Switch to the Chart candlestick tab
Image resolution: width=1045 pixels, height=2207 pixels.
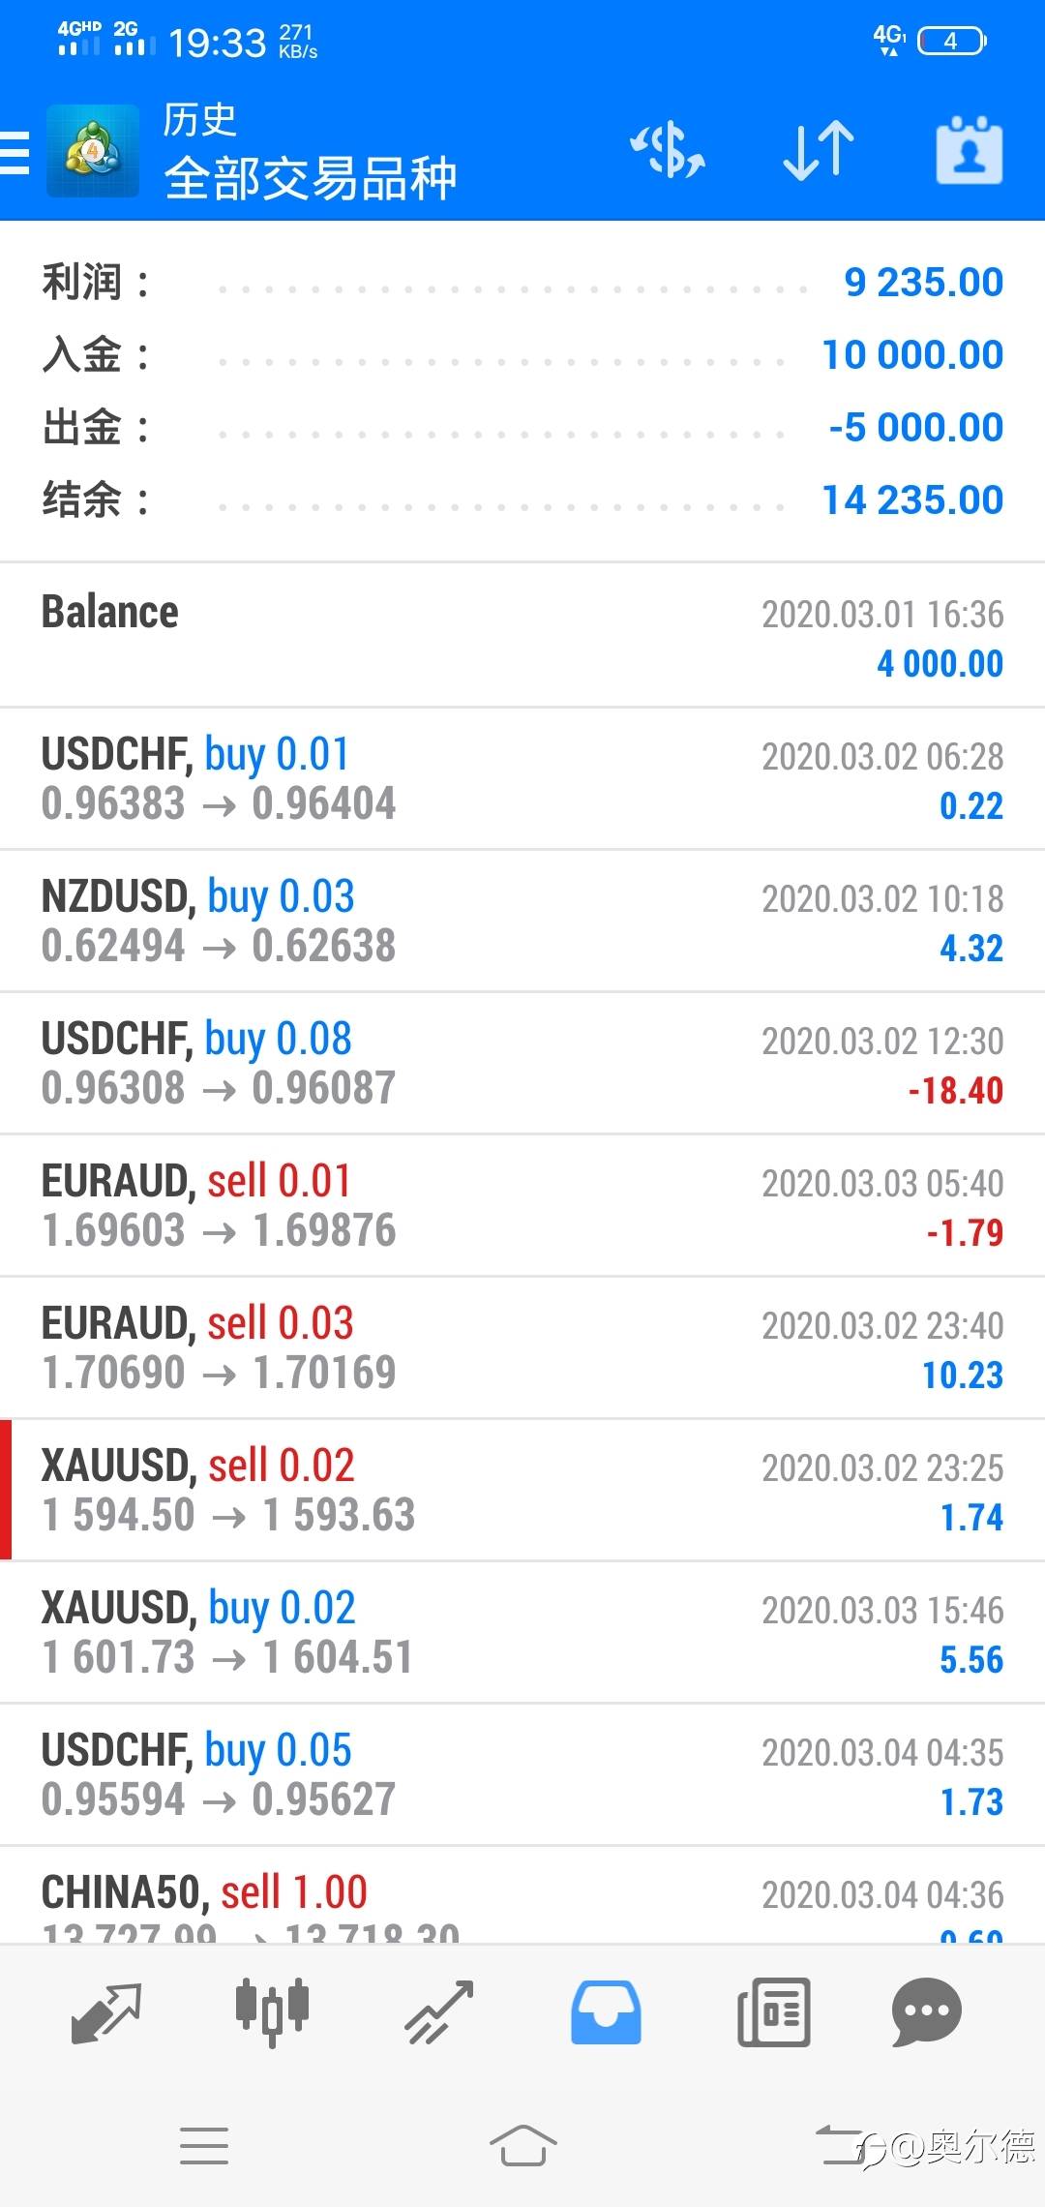click(272, 2012)
